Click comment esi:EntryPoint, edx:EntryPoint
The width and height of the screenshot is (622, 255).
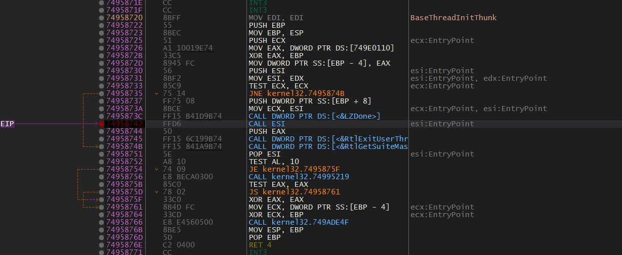coord(479,78)
